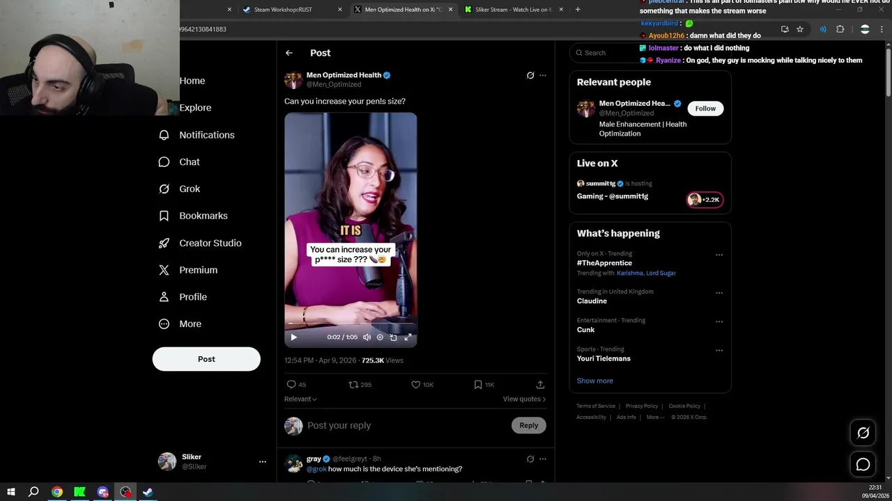Open a new browser tab
Image resolution: width=892 pixels, height=501 pixels.
pos(578,10)
